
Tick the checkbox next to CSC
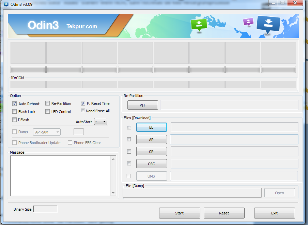click(x=129, y=164)
